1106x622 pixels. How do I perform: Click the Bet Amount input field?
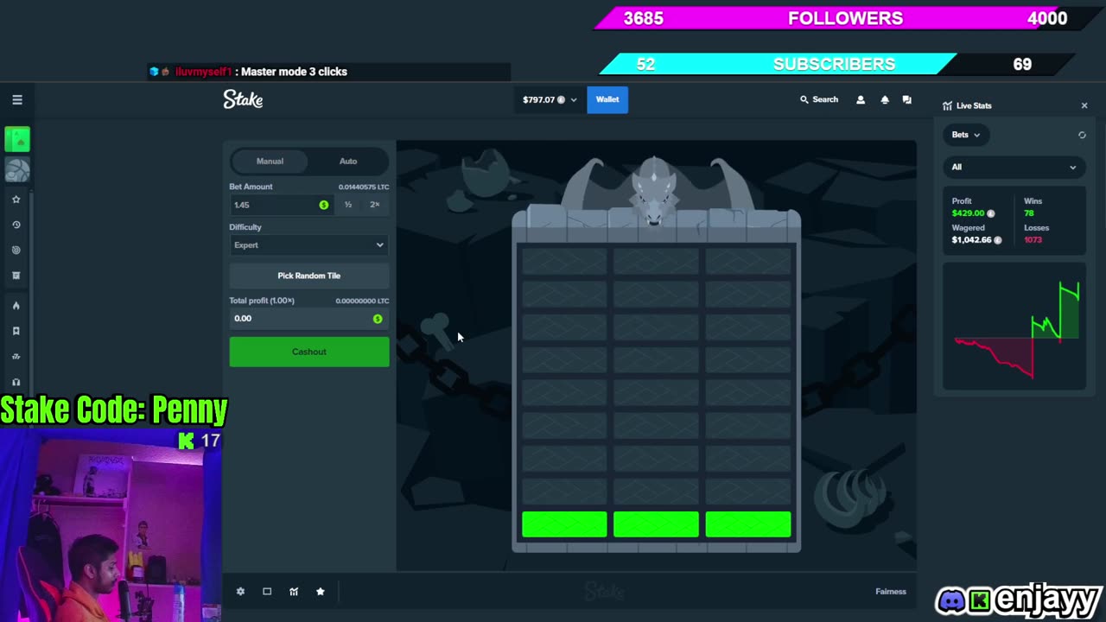point(282,205)
